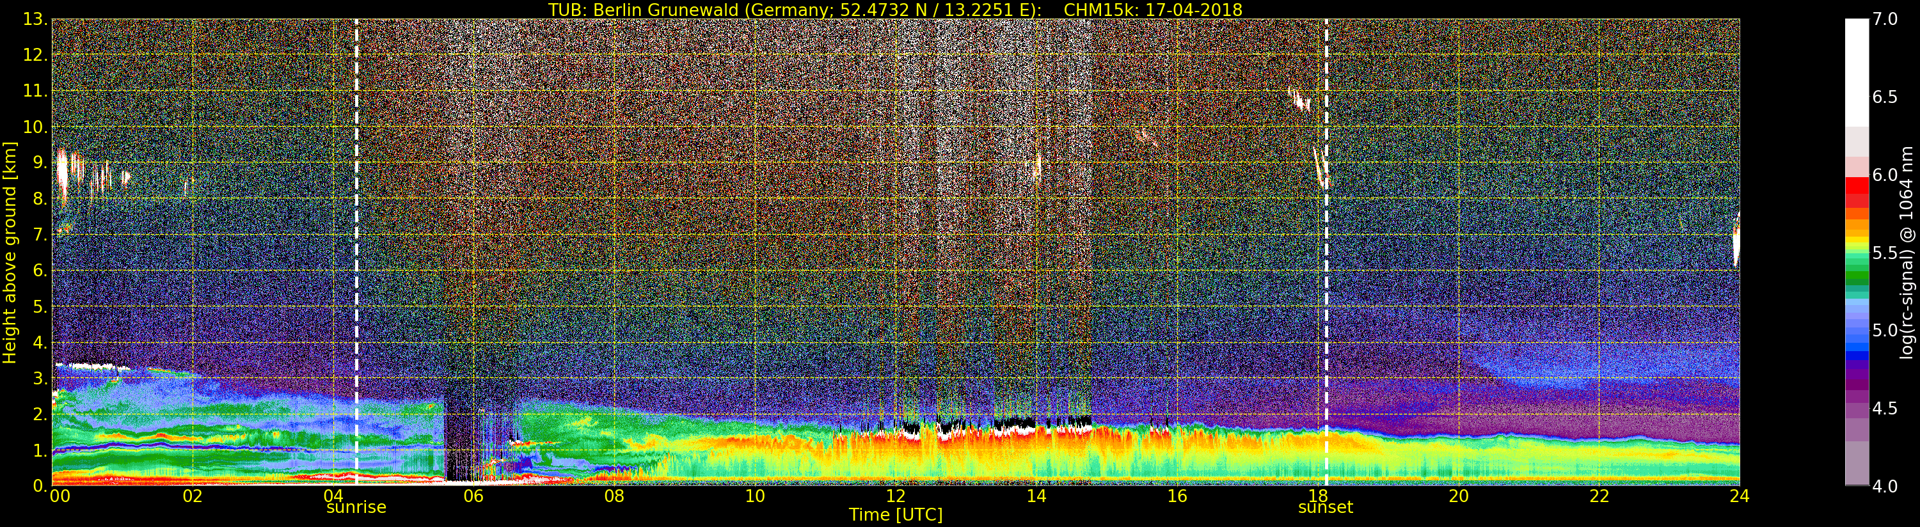
Task: Click the "8." height axis tick label
Action: pos(40,199)
